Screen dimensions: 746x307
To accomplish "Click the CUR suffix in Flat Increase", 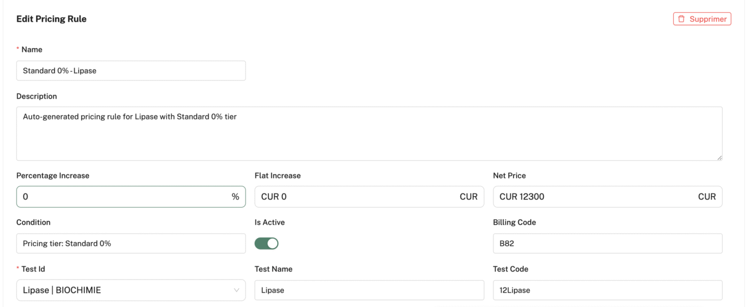I will [x=469, y=196].
